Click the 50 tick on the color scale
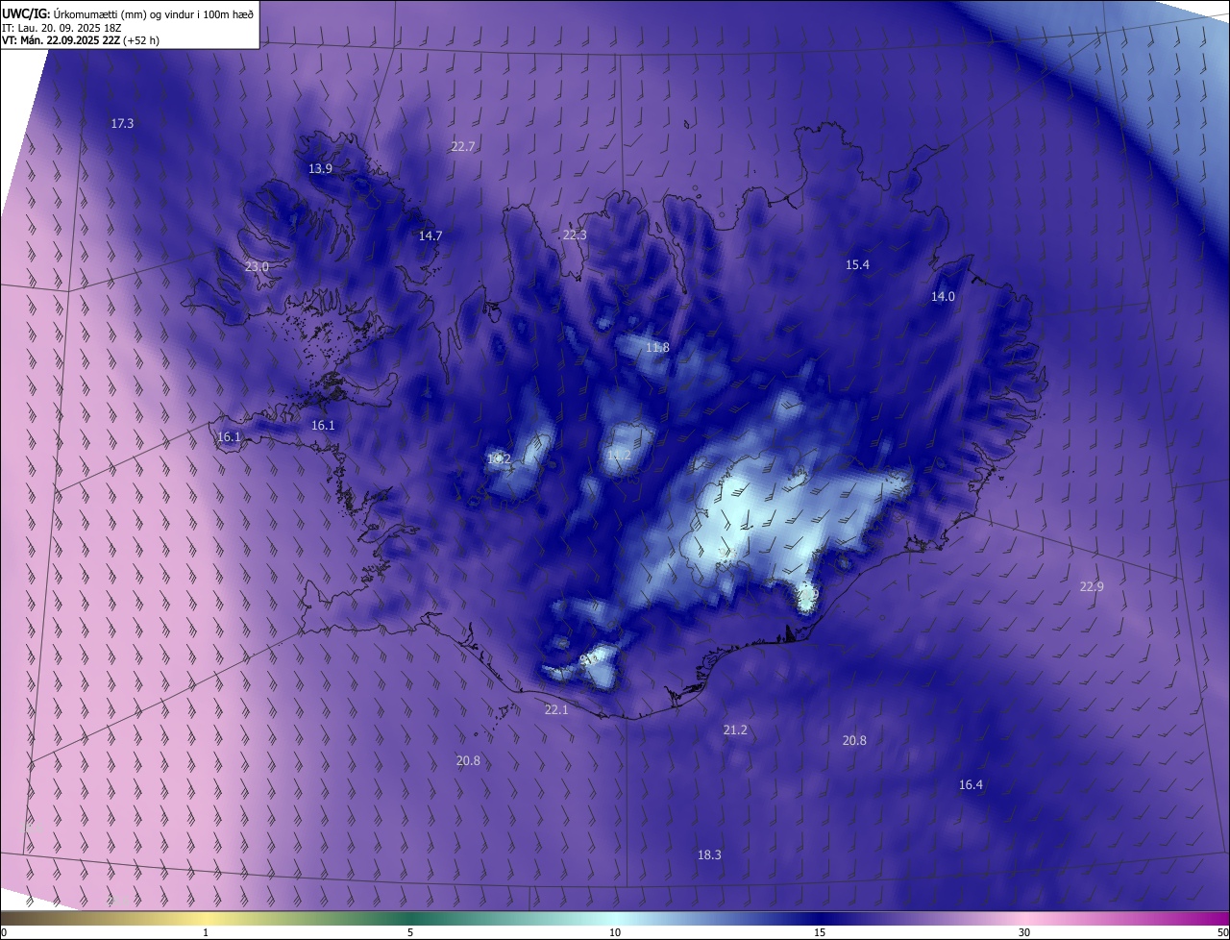 click(x=1222, y=933)
